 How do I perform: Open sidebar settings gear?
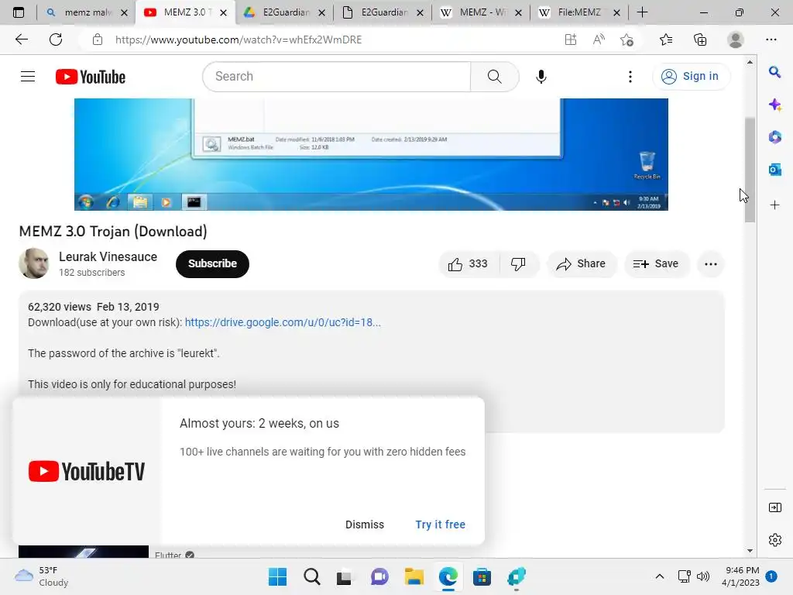click(774, 540)
